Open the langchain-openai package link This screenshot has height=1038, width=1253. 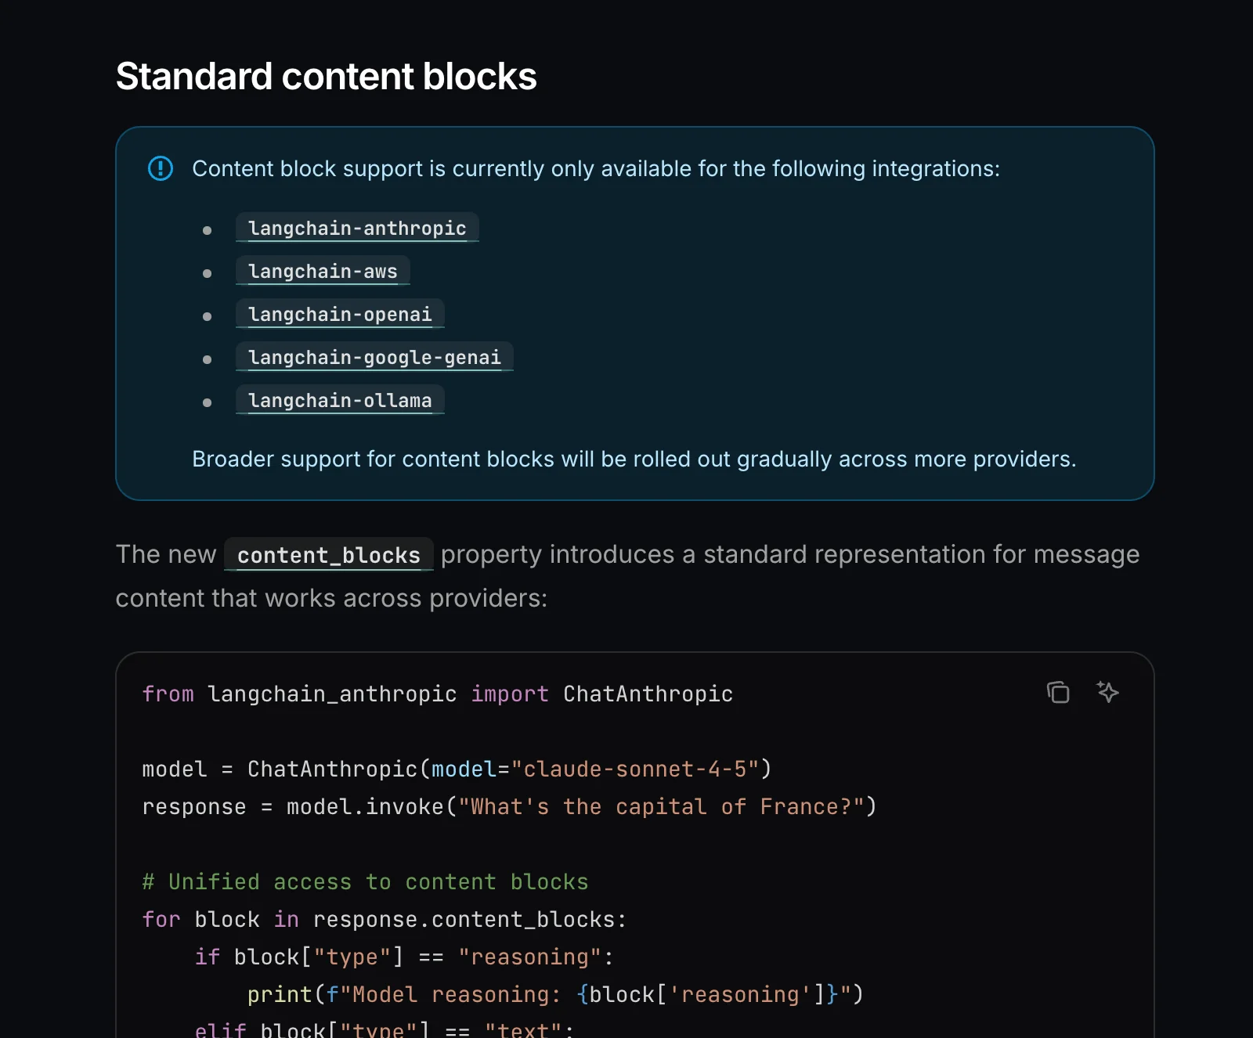[x=340, y=314]
